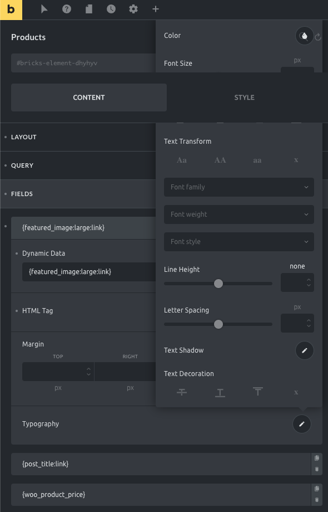Select underline text decoration option
This screenshot has width=328, height=512.
[220, 392]
